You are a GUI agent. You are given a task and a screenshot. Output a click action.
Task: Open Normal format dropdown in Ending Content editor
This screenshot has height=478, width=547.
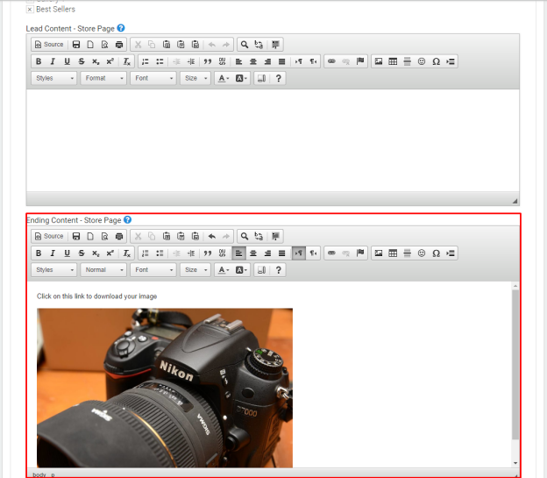(103, 270)
